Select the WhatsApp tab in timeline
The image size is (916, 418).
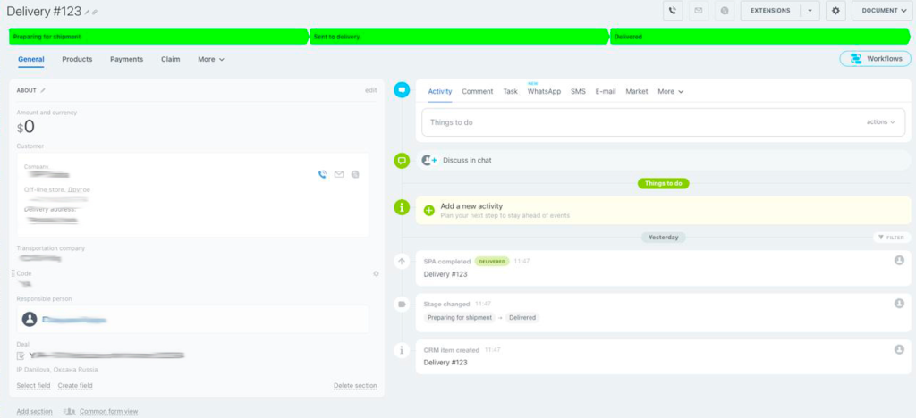[x=544, y=91]
